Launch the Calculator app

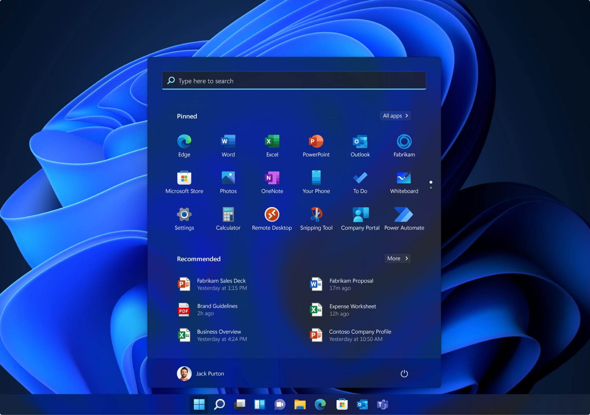(x=228, y=219)
